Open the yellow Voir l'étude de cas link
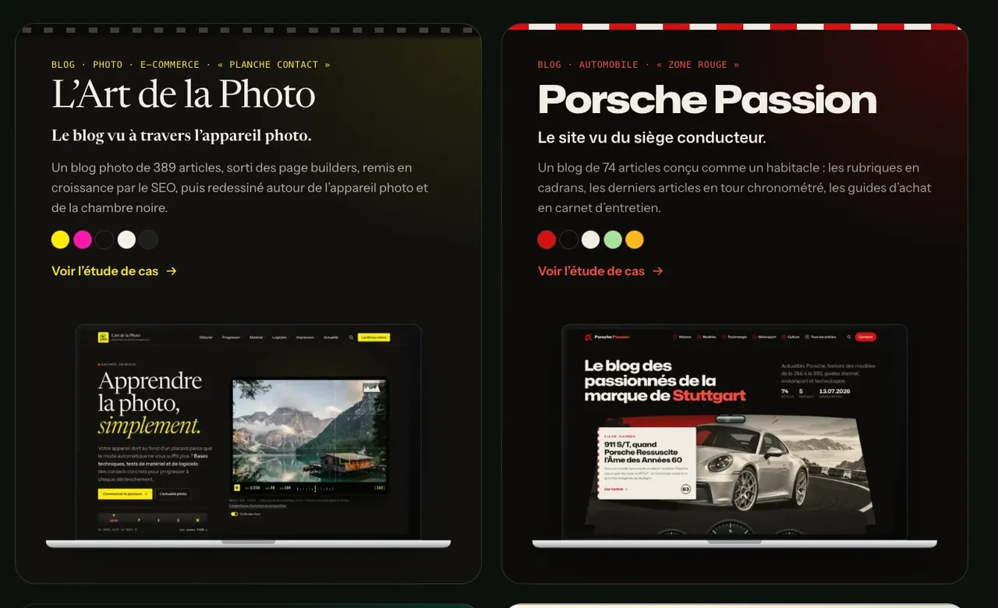Image resolution: width=998 pixels, height=608 pixels. pyautogui.click(x=114, y=271)
